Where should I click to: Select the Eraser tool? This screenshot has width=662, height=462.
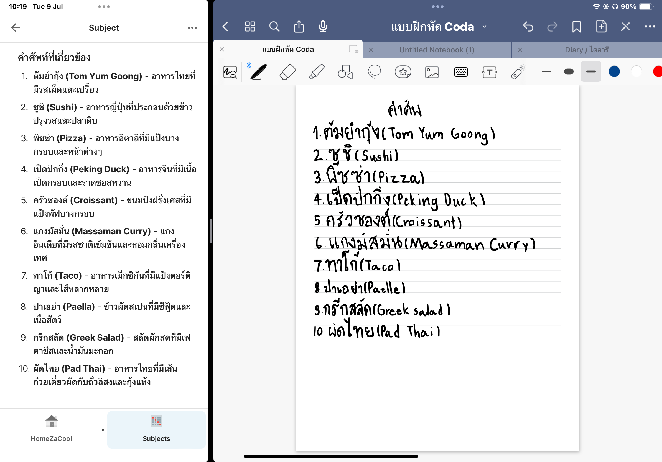287,72
